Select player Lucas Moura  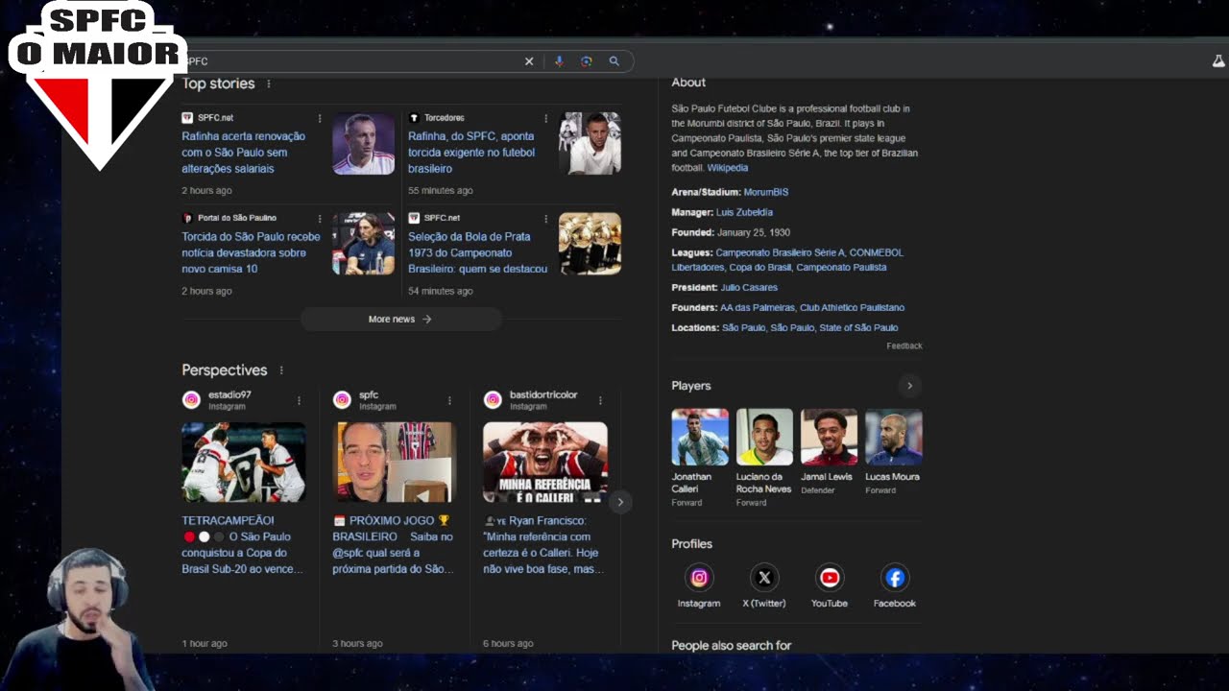tap(893, 452)
